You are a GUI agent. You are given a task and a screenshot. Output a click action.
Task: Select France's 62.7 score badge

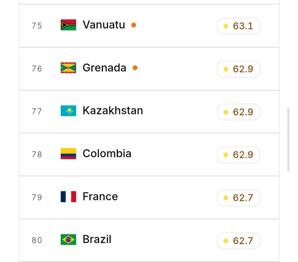238,198
